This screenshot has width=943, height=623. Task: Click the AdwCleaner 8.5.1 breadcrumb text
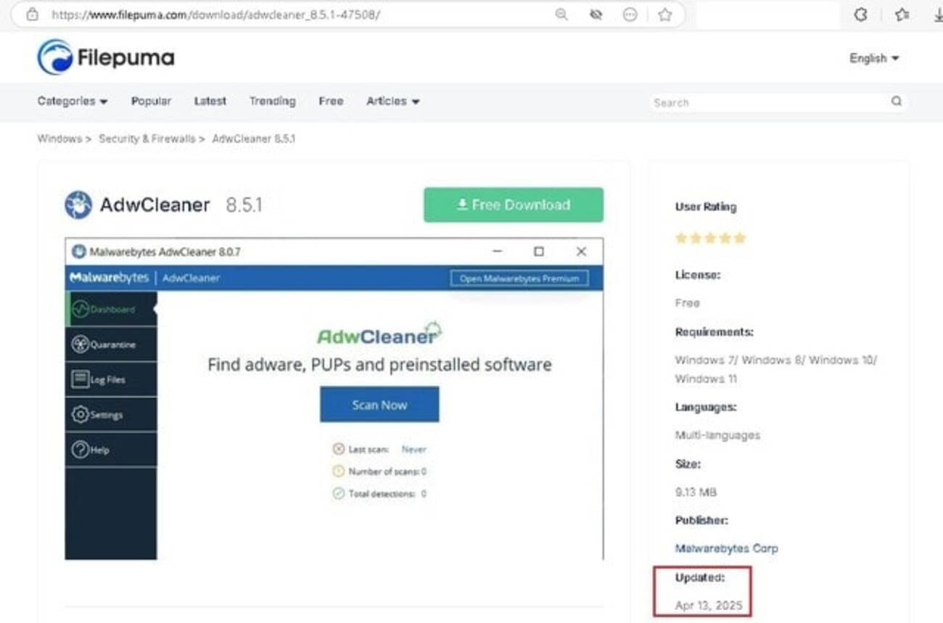[x=254, y=139]
